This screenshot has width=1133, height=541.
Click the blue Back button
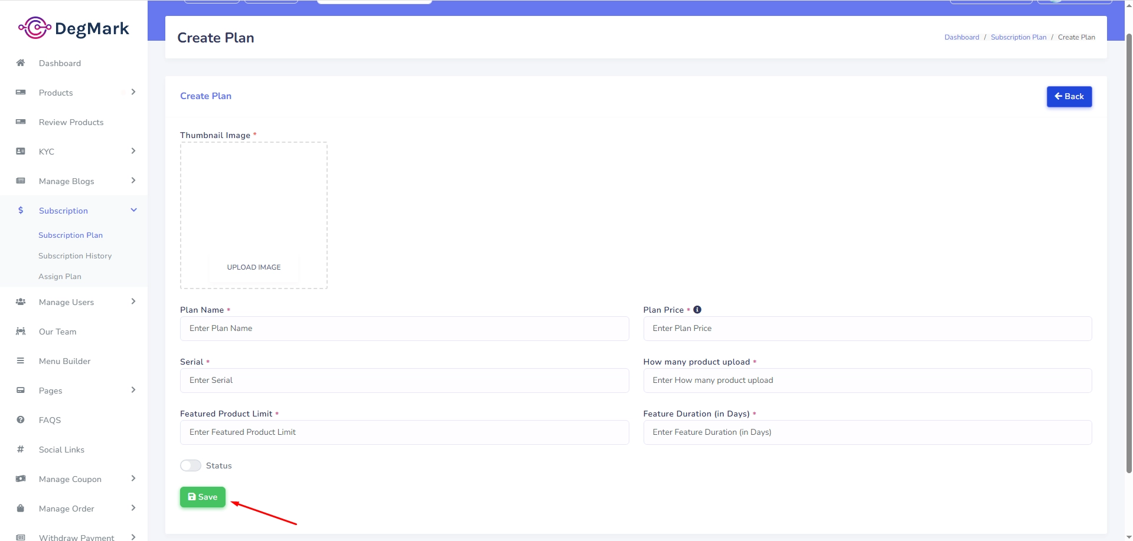click(x=1069, y=96)
